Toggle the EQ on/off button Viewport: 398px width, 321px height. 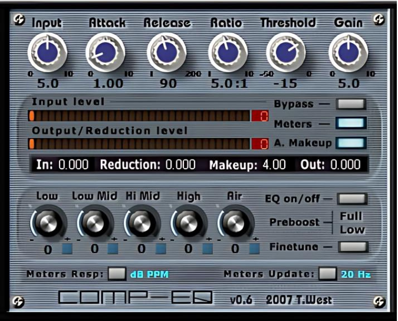point(352,199)
